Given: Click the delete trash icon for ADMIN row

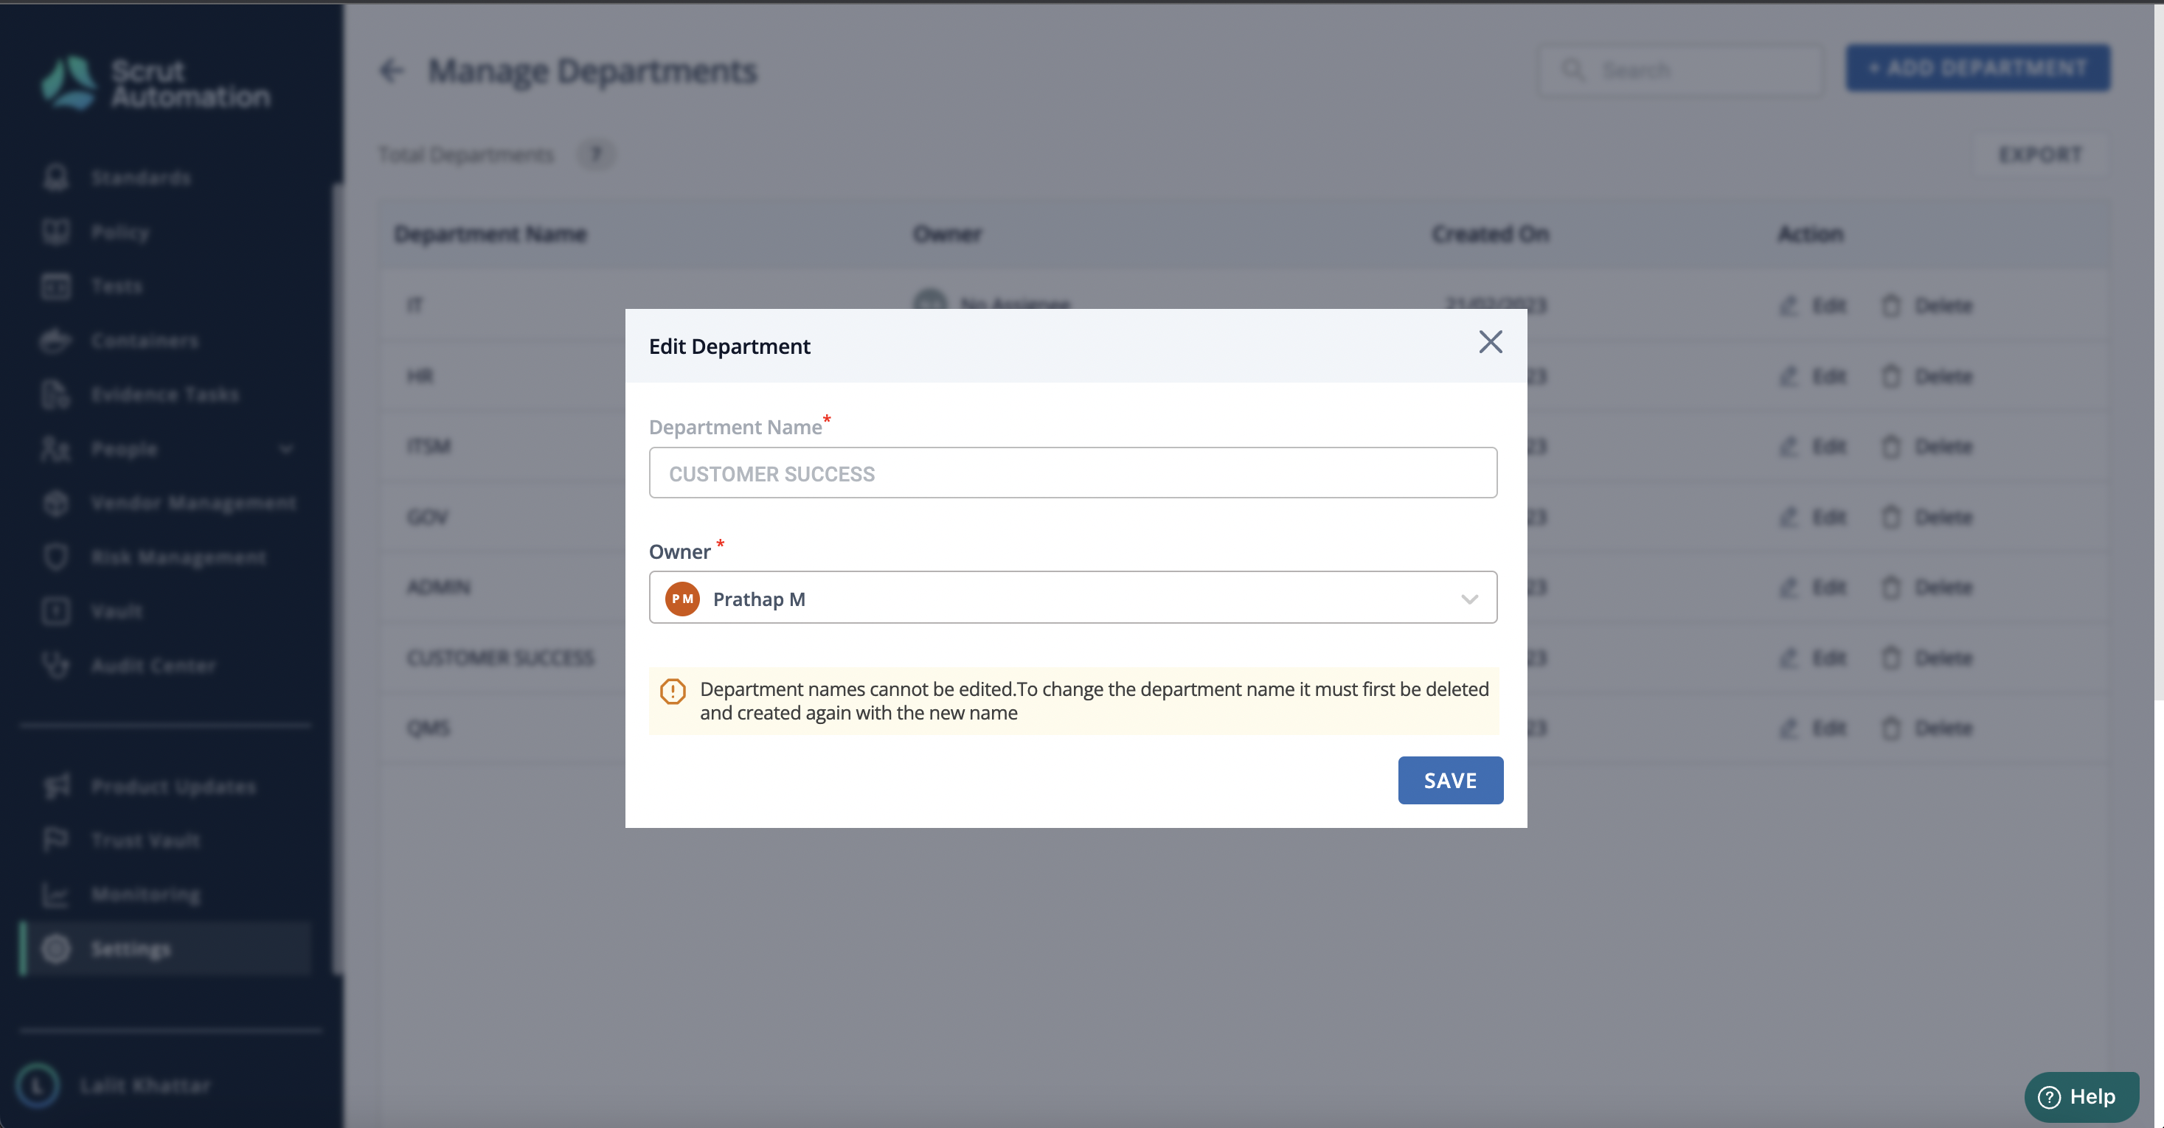Looking at the screenshot, I should coord(1891,587).
